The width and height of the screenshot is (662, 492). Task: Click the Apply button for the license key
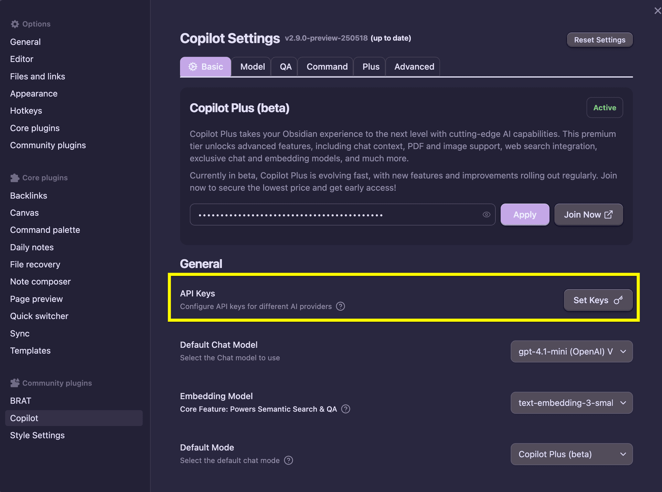524,214
